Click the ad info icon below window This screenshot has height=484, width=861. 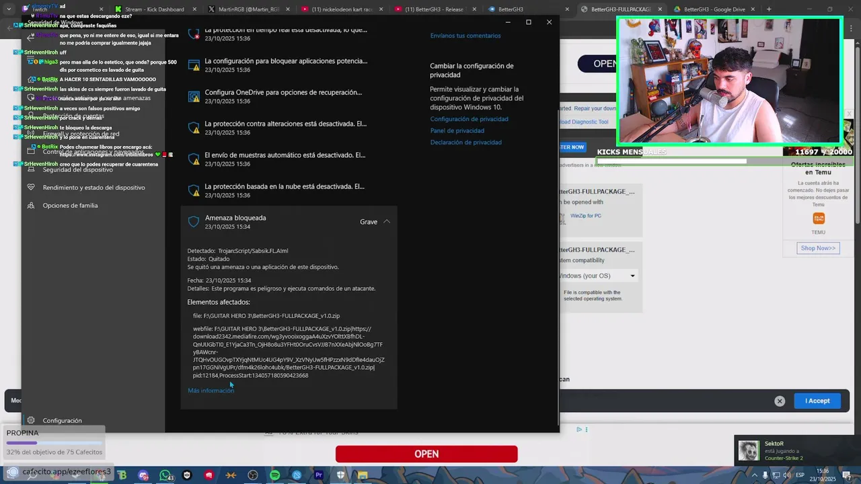(x=579, y=430)
